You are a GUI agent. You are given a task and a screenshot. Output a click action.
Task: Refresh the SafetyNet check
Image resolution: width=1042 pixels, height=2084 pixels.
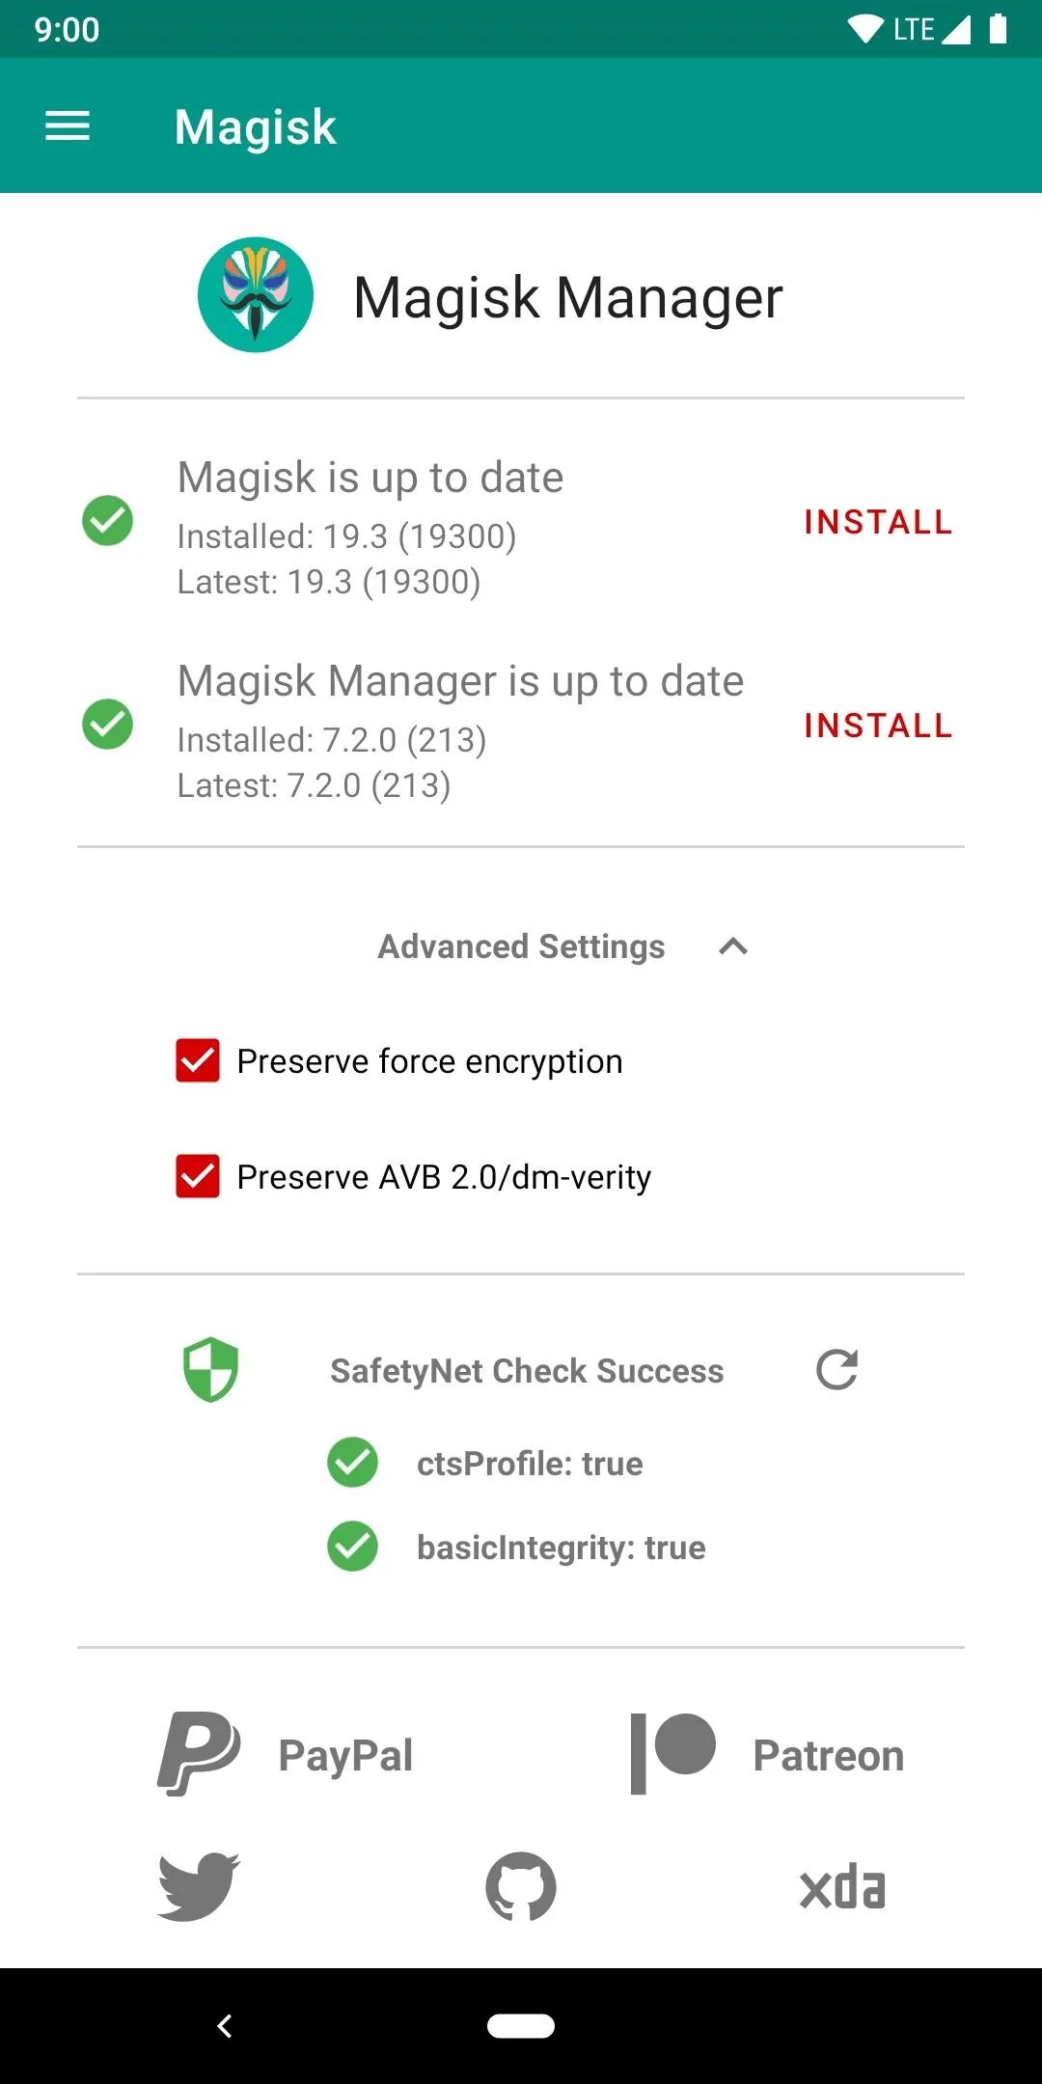(x=836, y=1369)
